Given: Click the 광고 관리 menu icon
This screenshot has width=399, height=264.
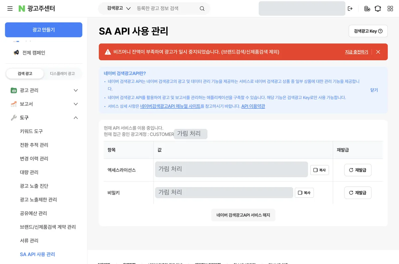Looking at the screenshot, I should [14, 90].
